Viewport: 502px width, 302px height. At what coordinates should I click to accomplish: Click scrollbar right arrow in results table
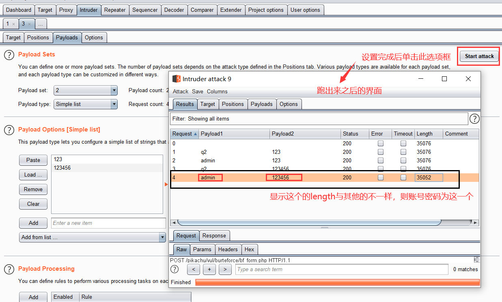(x=476, y=222)
